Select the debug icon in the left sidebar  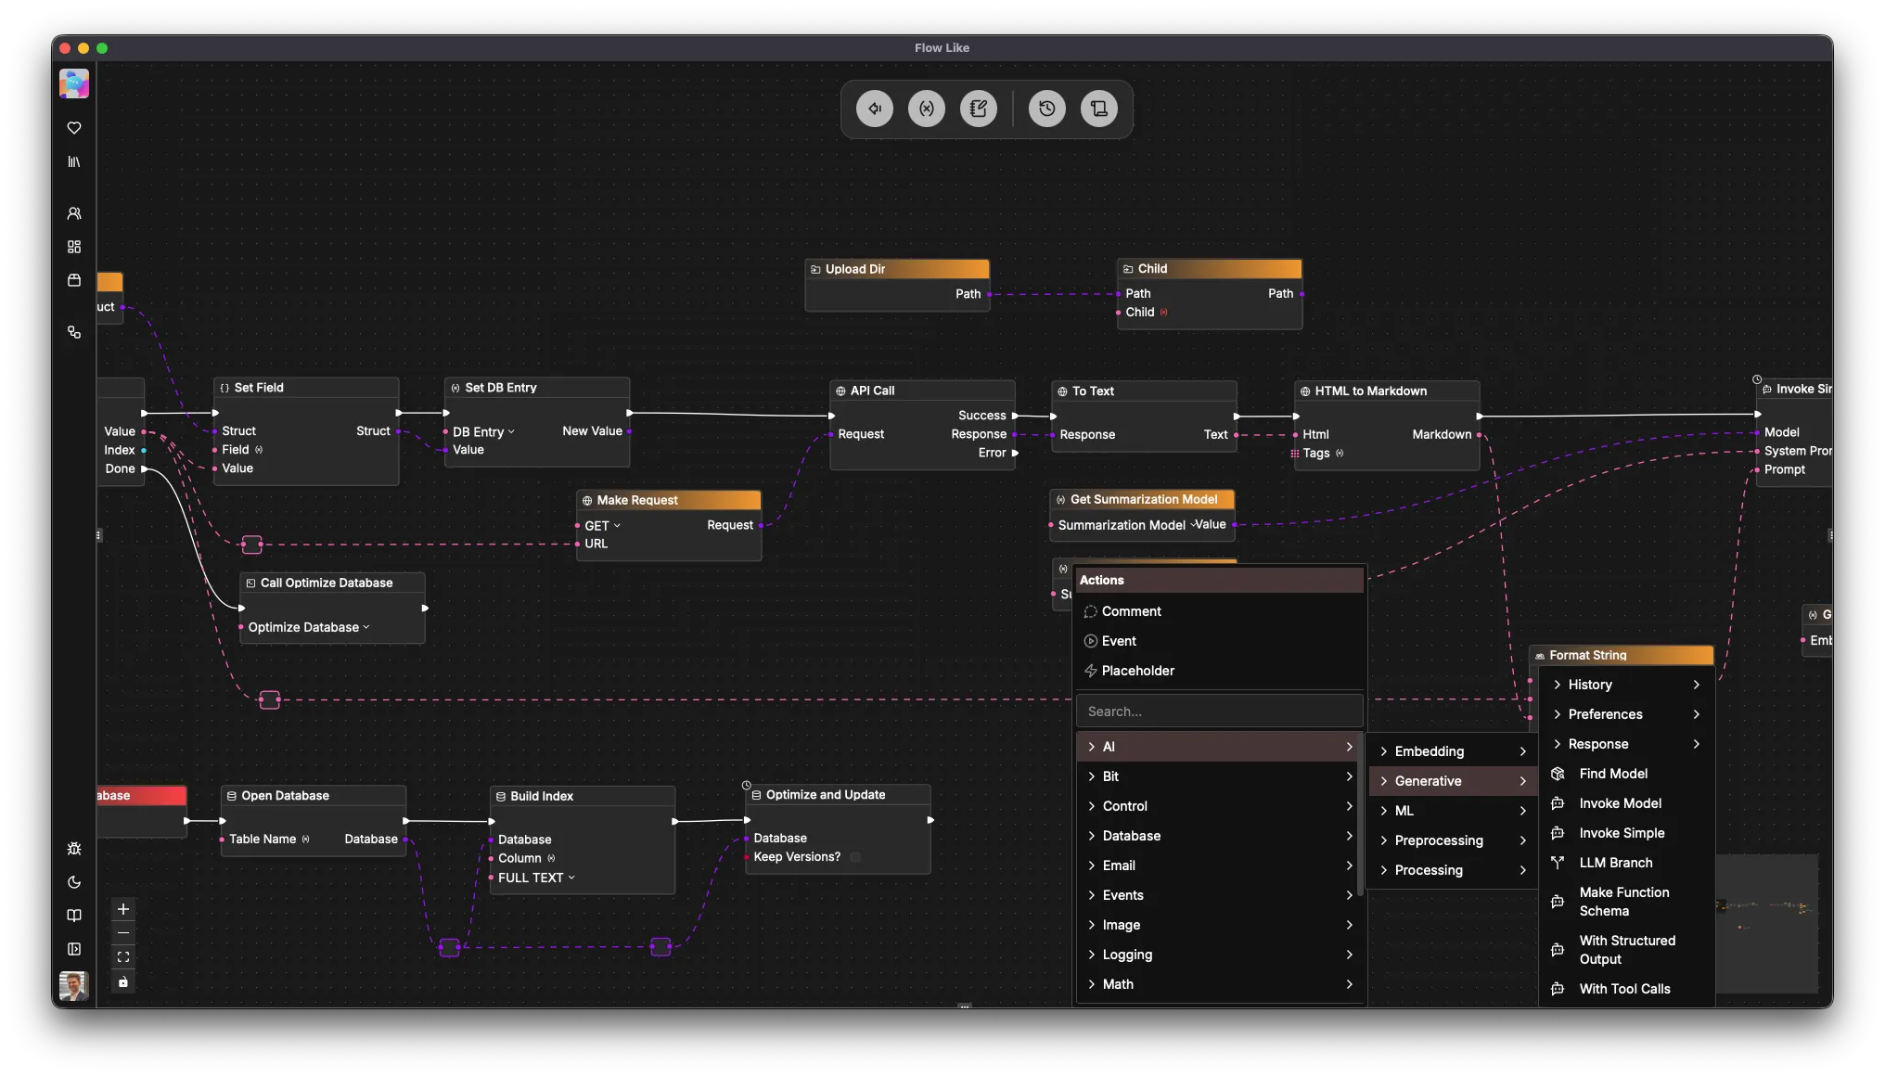(x=74, y=848)
